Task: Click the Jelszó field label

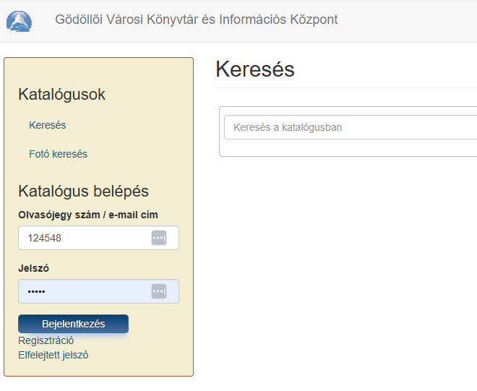Action: point(33,268)
